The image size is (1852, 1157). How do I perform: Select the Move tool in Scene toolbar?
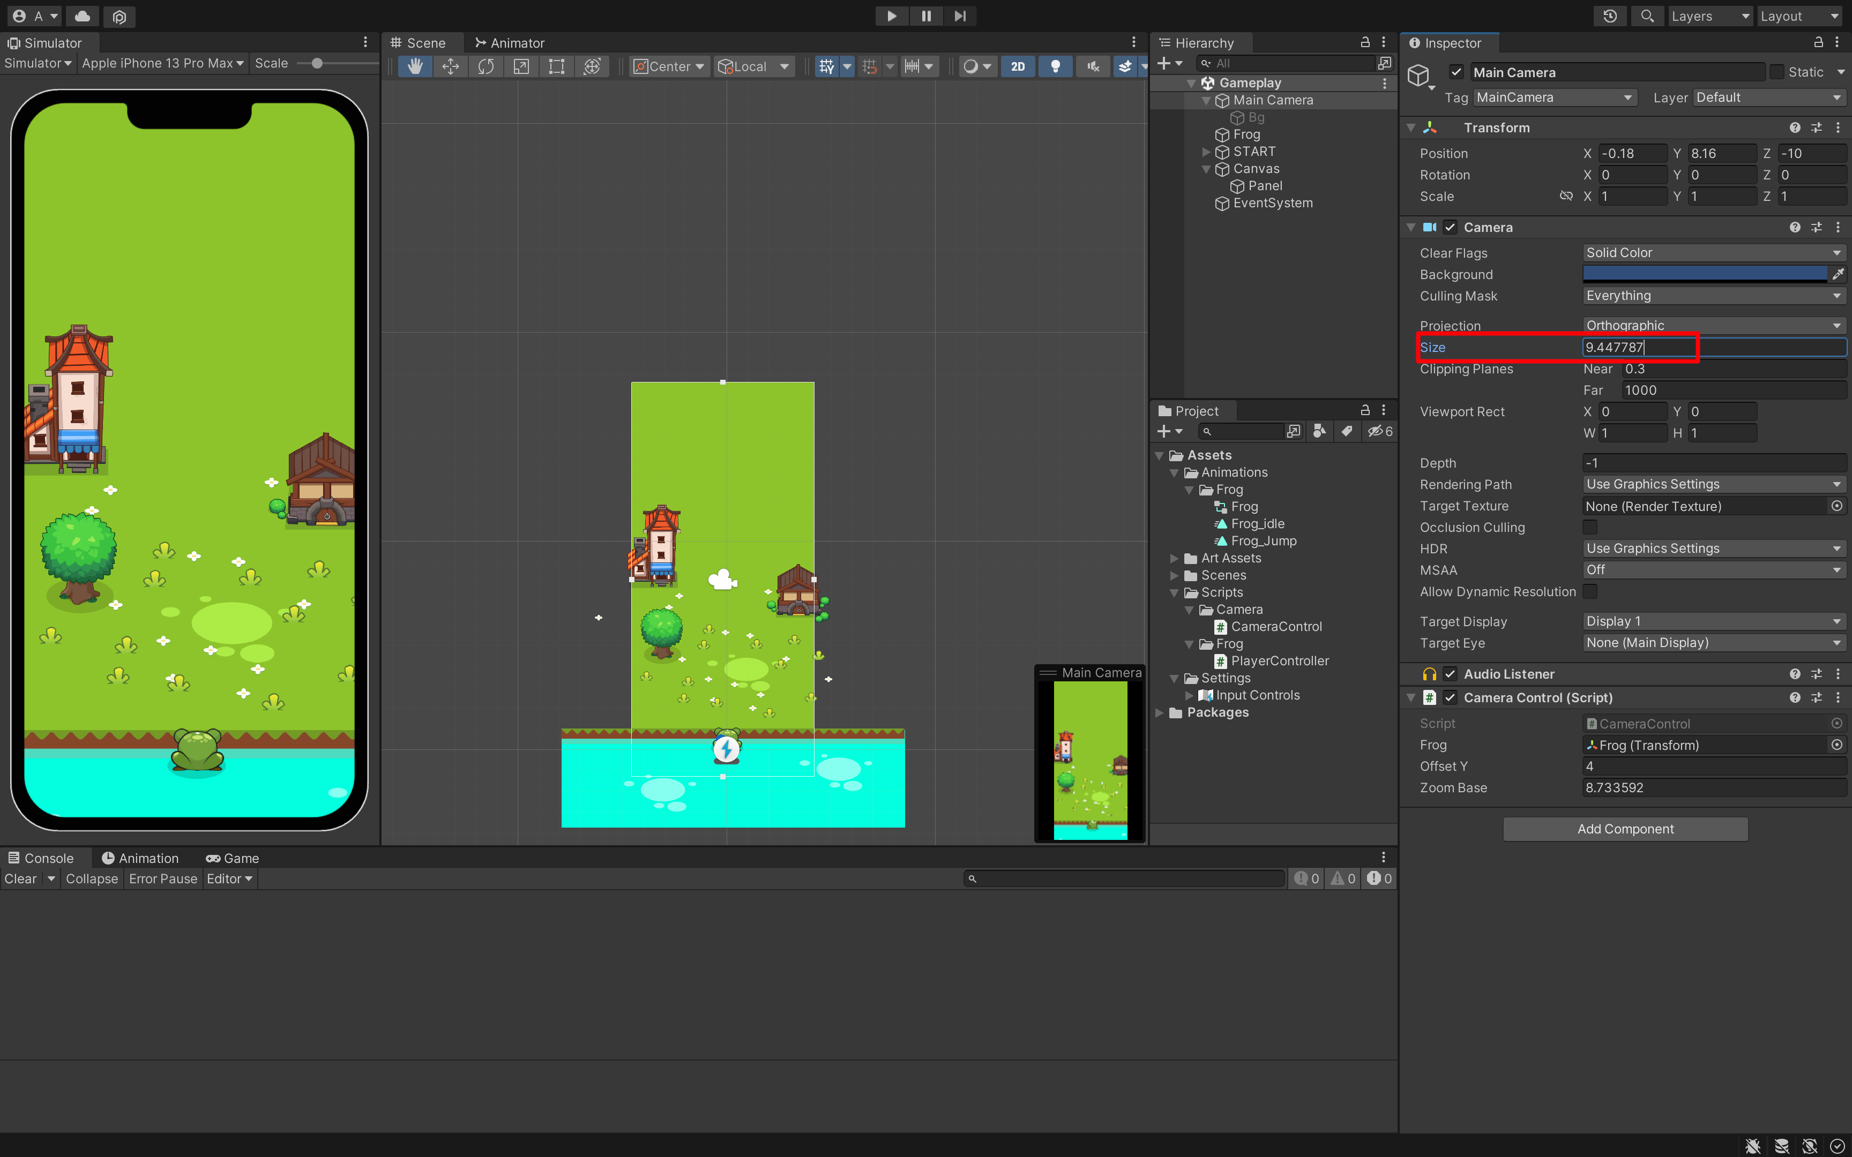pos(451,66)
